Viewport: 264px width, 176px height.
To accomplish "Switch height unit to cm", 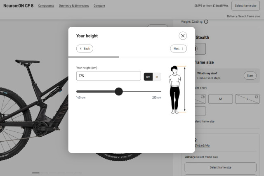I will coord(148,77).
